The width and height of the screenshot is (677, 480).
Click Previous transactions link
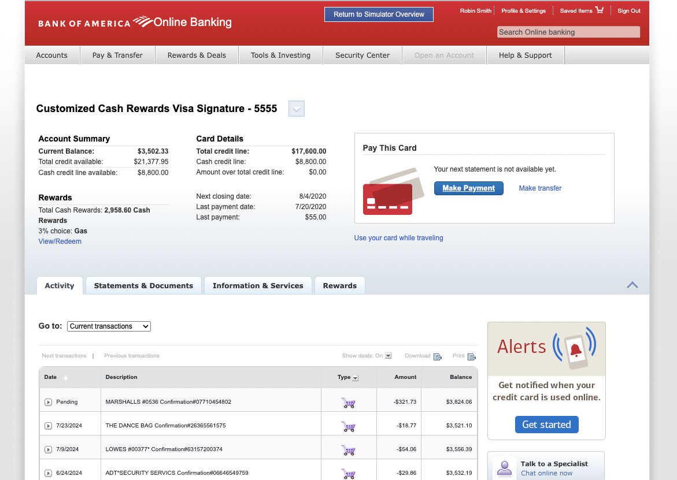(132, 356)
